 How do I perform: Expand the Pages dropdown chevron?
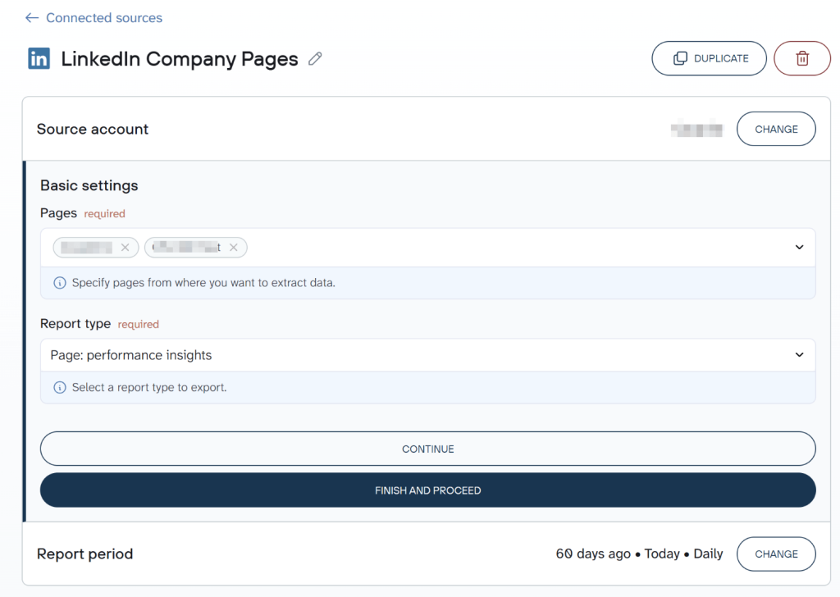tap(799, 248)
